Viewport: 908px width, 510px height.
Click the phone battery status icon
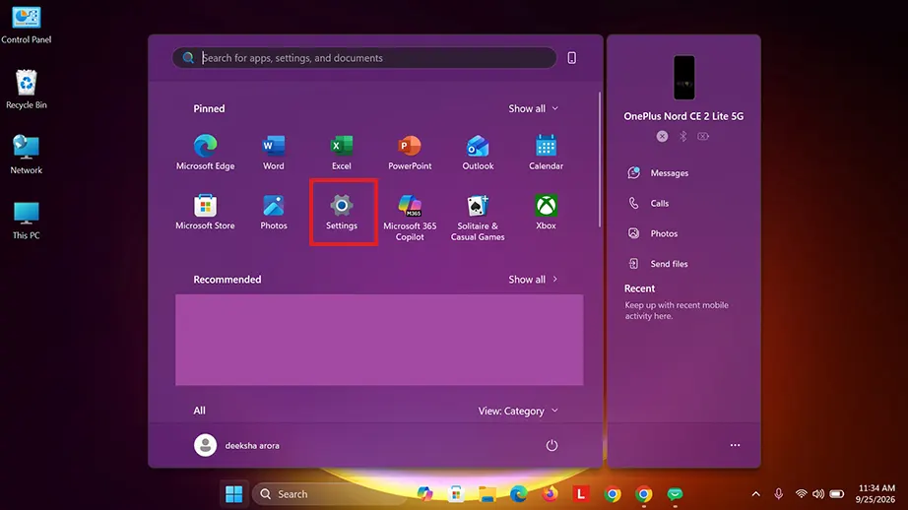(x=703, y=136)
